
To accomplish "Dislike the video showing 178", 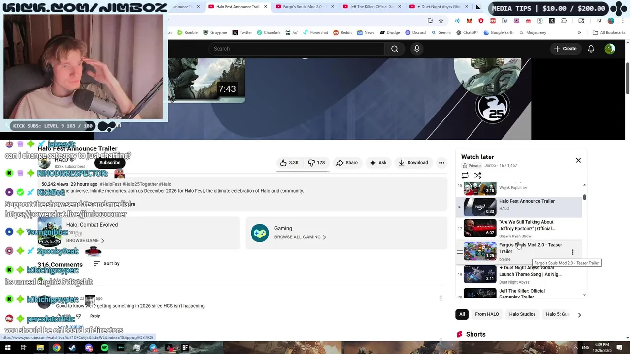I will point(316,163).
